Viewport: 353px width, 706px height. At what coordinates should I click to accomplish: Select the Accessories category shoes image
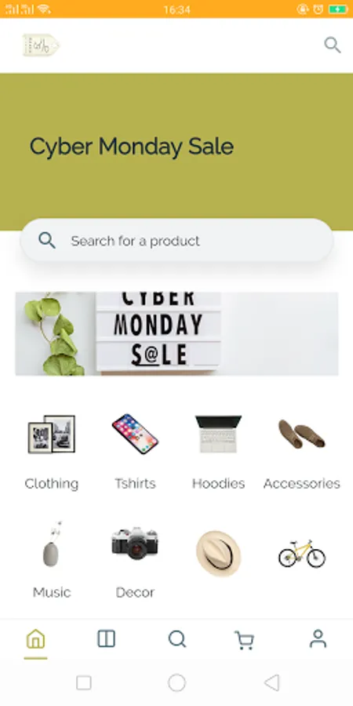[x=302, y=434]
